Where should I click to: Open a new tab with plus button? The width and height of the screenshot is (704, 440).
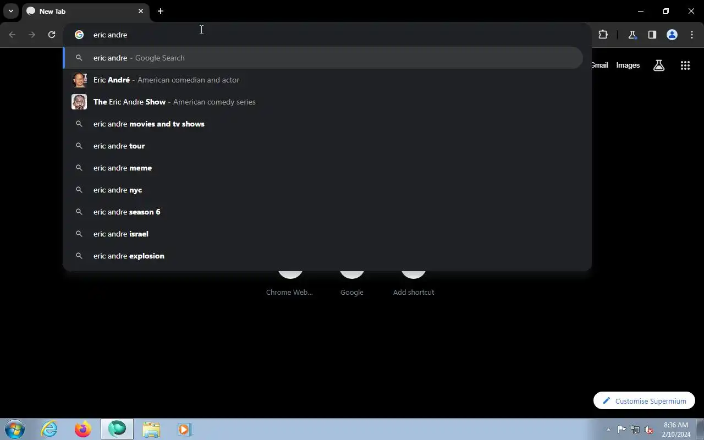pos(160,11)
